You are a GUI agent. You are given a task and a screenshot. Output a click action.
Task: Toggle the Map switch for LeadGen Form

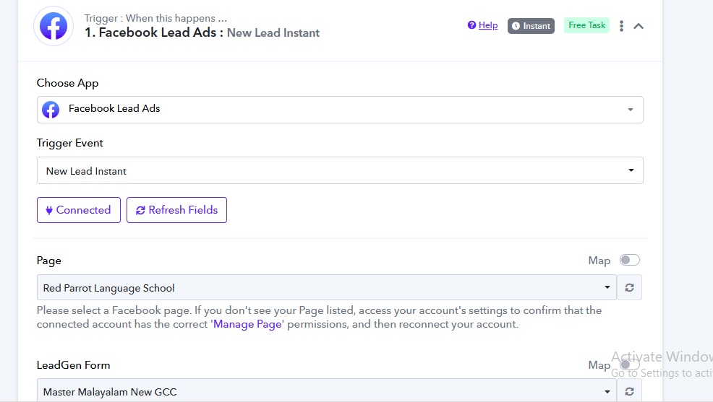coord(630,364)
